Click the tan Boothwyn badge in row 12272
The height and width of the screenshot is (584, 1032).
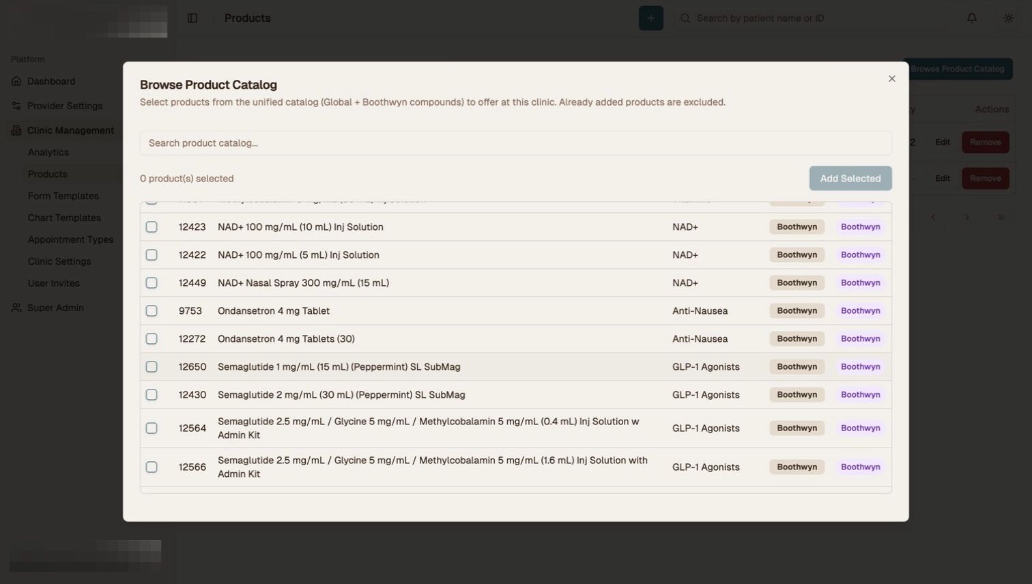(x=797, y=339)
